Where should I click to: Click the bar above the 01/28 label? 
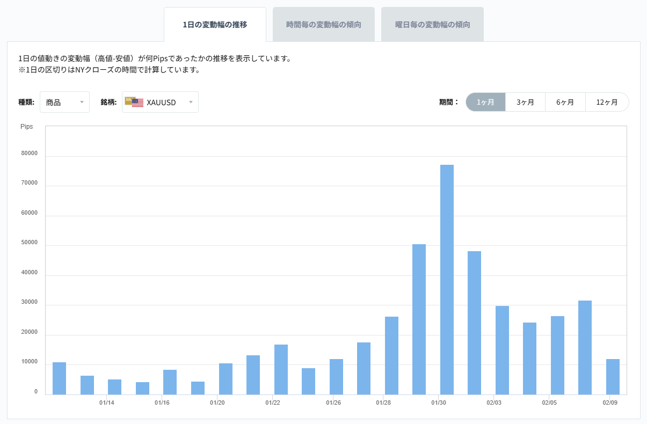391,354
